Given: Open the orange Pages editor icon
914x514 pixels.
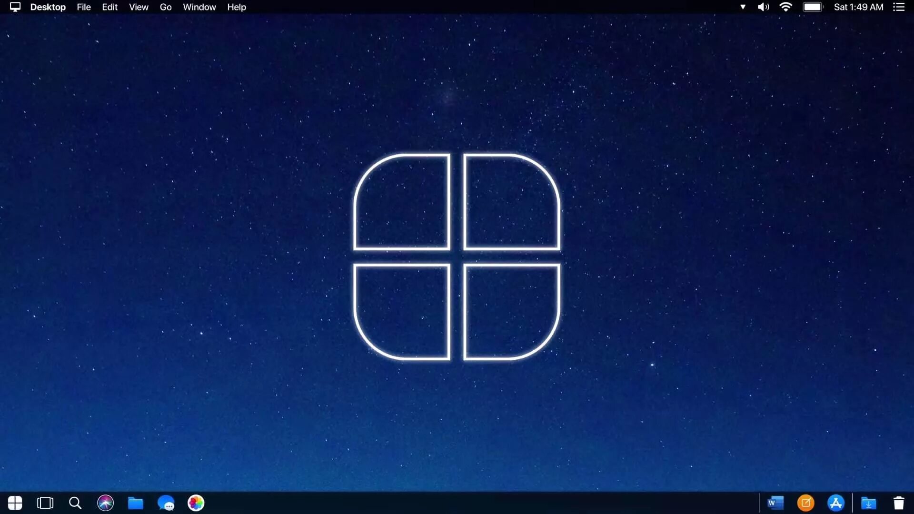Looking at the screenshot, I should (x=805, y=503).
